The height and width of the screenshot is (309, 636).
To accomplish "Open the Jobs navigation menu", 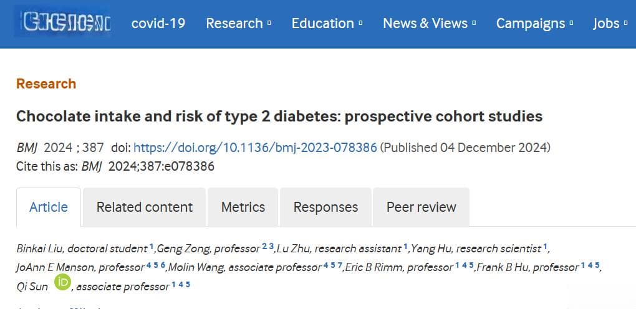I will (x=610, y=24).
